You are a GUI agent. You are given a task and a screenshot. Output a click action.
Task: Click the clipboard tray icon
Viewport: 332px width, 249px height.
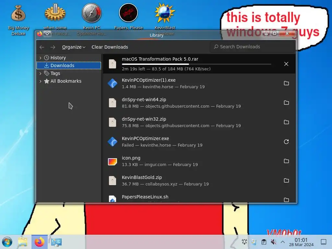pos(264,242)
